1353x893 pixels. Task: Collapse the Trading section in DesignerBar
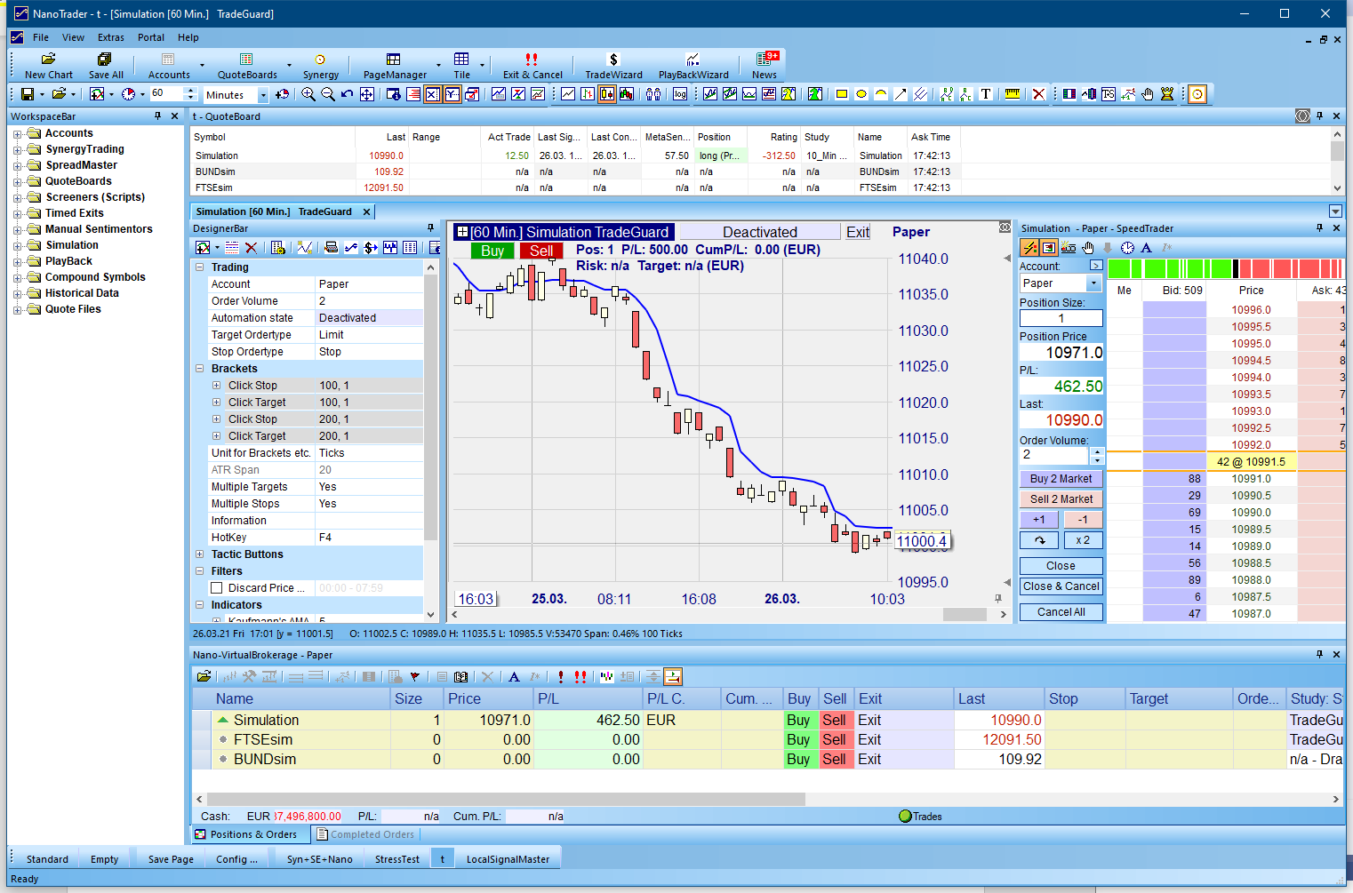200,267
